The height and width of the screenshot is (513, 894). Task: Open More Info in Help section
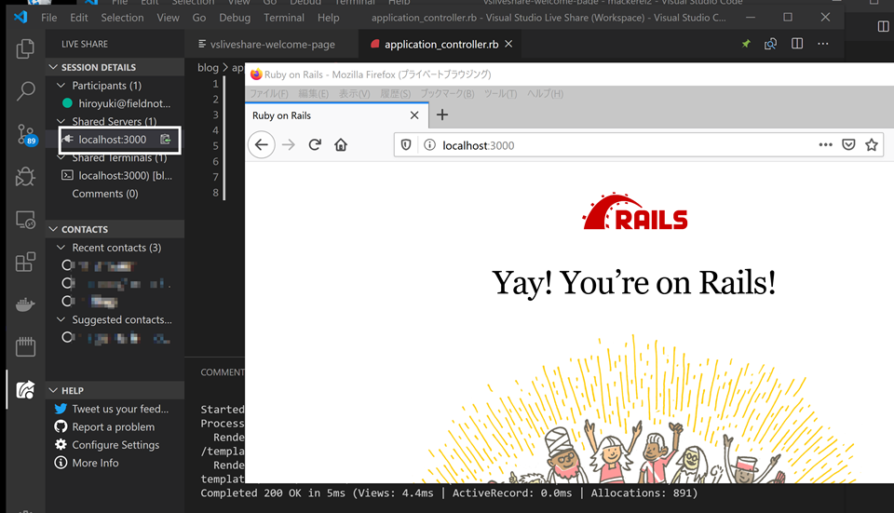[x=95, y=463]
